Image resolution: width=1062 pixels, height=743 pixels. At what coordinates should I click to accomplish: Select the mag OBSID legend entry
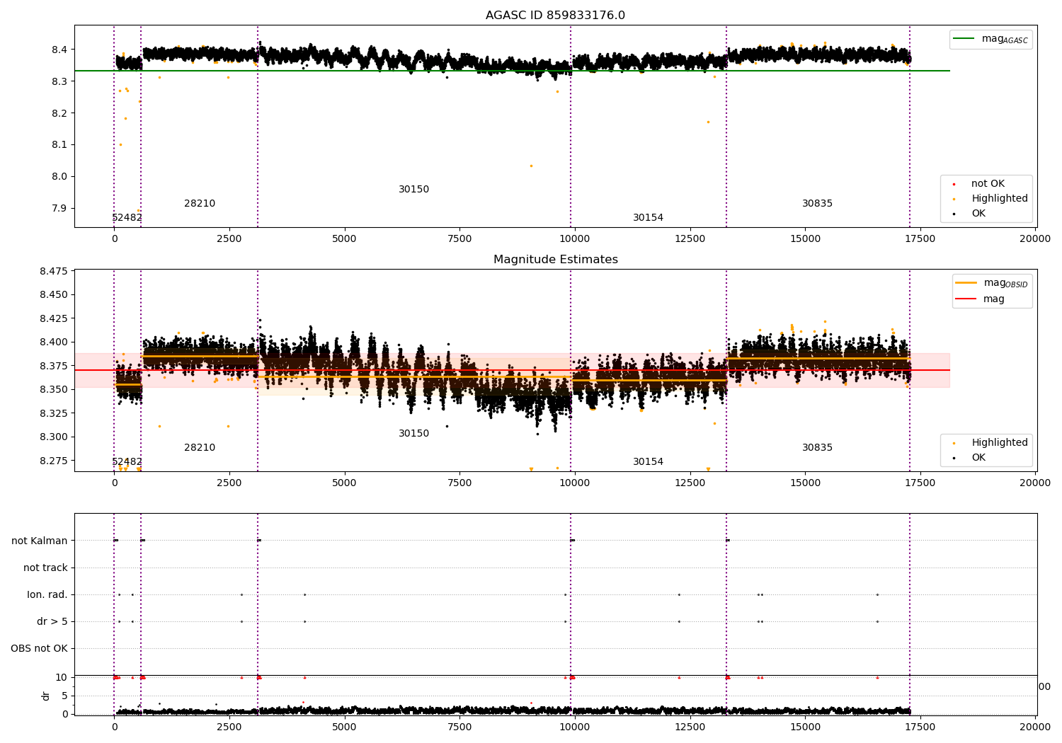[x=992, y=283]
